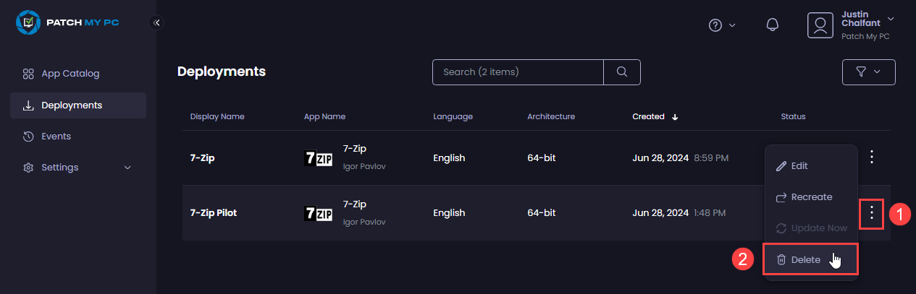Open the Justin Chalfant account menu
916x294 pixels.
point(866,25)
